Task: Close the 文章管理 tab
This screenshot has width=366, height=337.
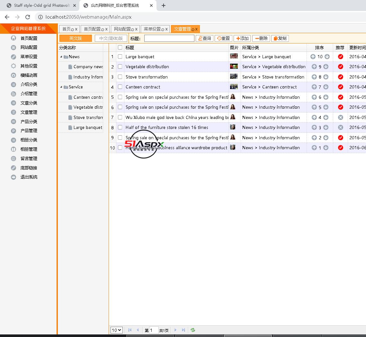Action: tap(196, 29)
